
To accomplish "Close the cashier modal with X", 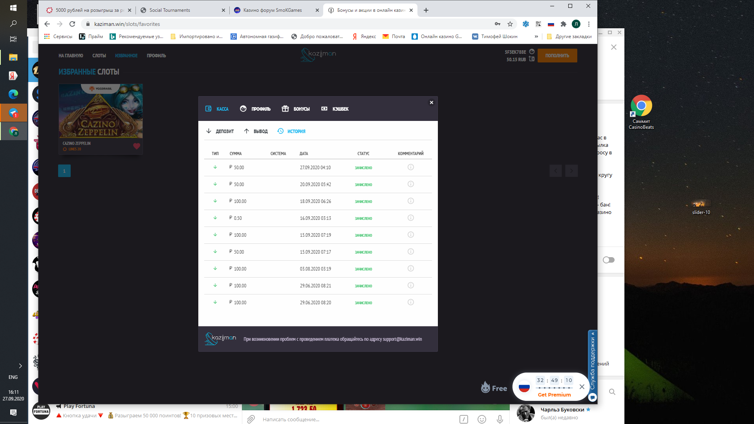I will point(431,102).
